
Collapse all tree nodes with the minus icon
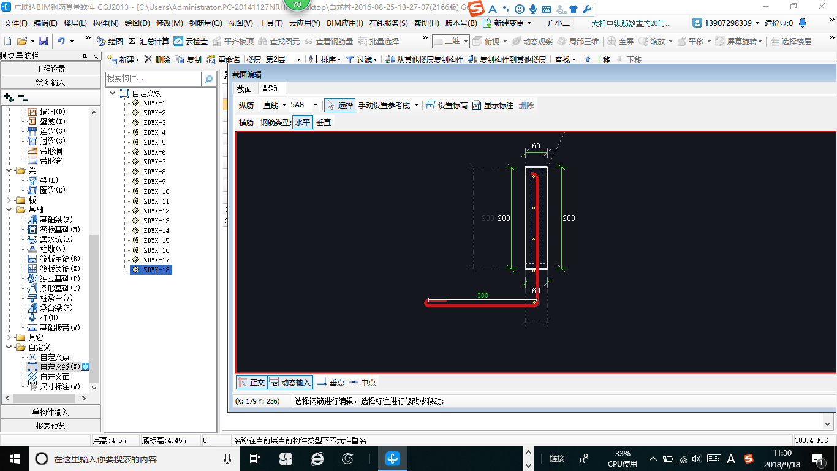[23, 98]
